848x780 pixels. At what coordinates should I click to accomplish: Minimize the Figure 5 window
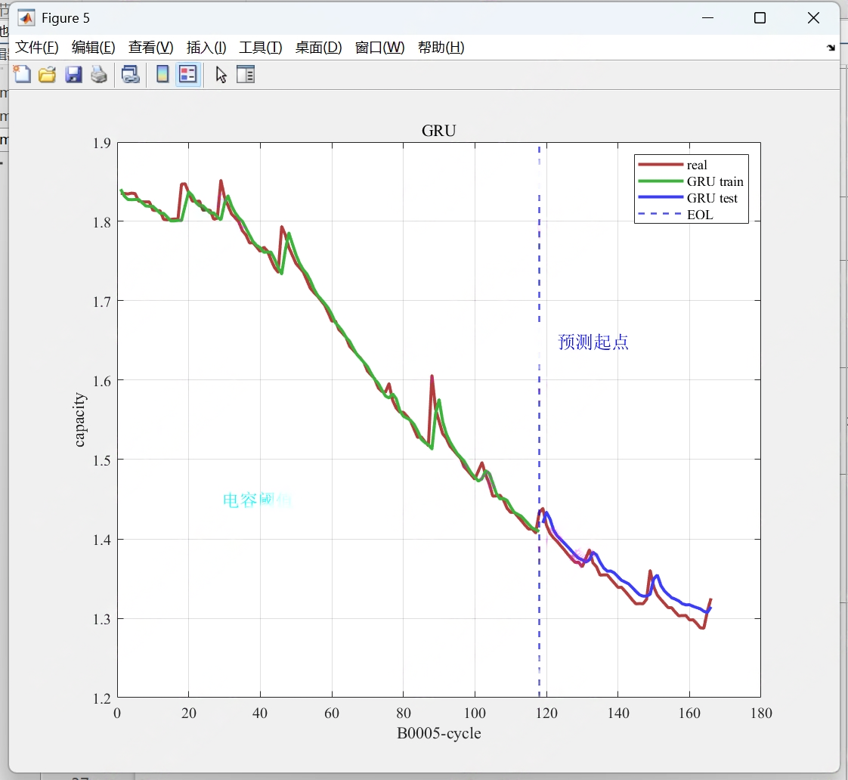708,18
